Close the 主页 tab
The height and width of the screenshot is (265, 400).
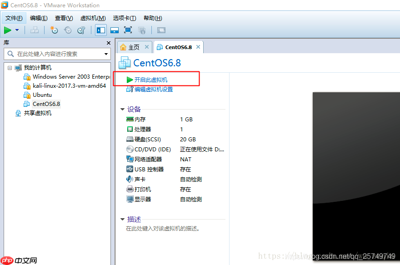click(147, 47)
